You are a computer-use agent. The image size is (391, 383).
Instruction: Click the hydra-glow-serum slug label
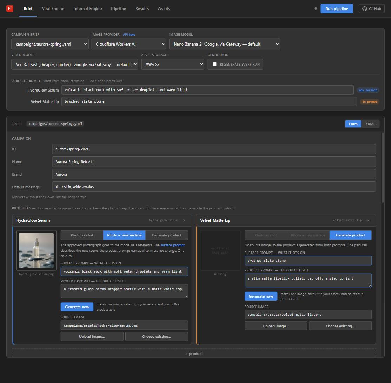tap(164, 220)
